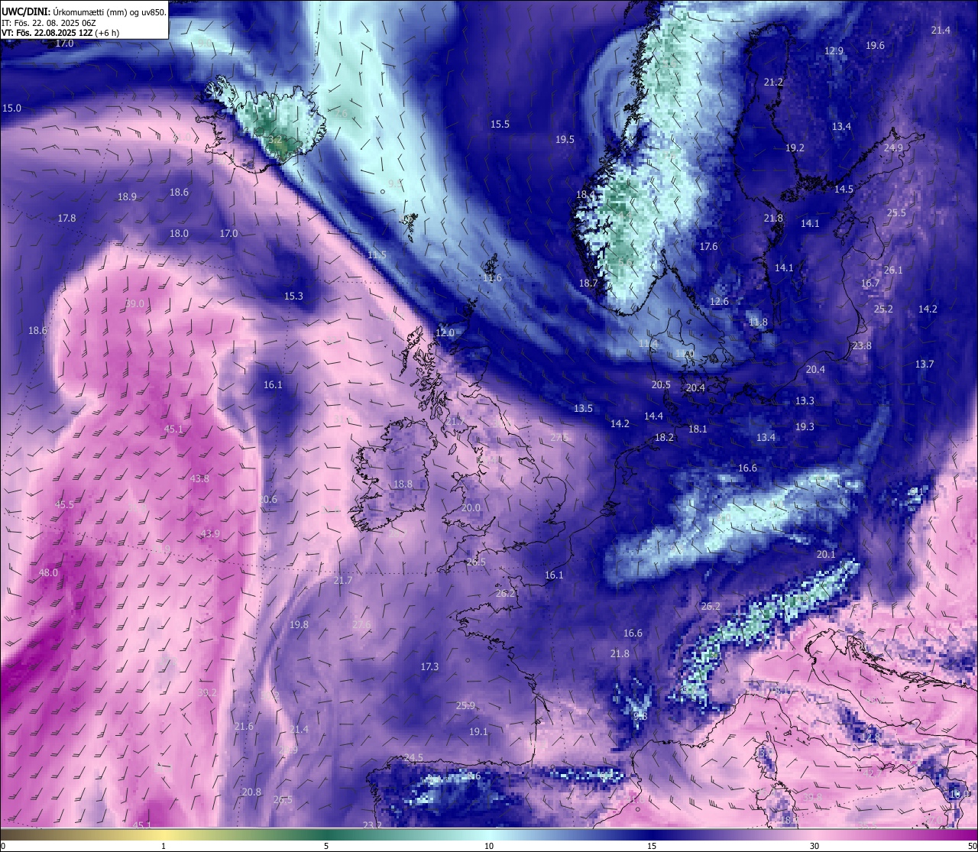Image resolution: width=978 pixels, height=852 pixels.
Task: Click the map value 15.3
Action: [293, 296]
